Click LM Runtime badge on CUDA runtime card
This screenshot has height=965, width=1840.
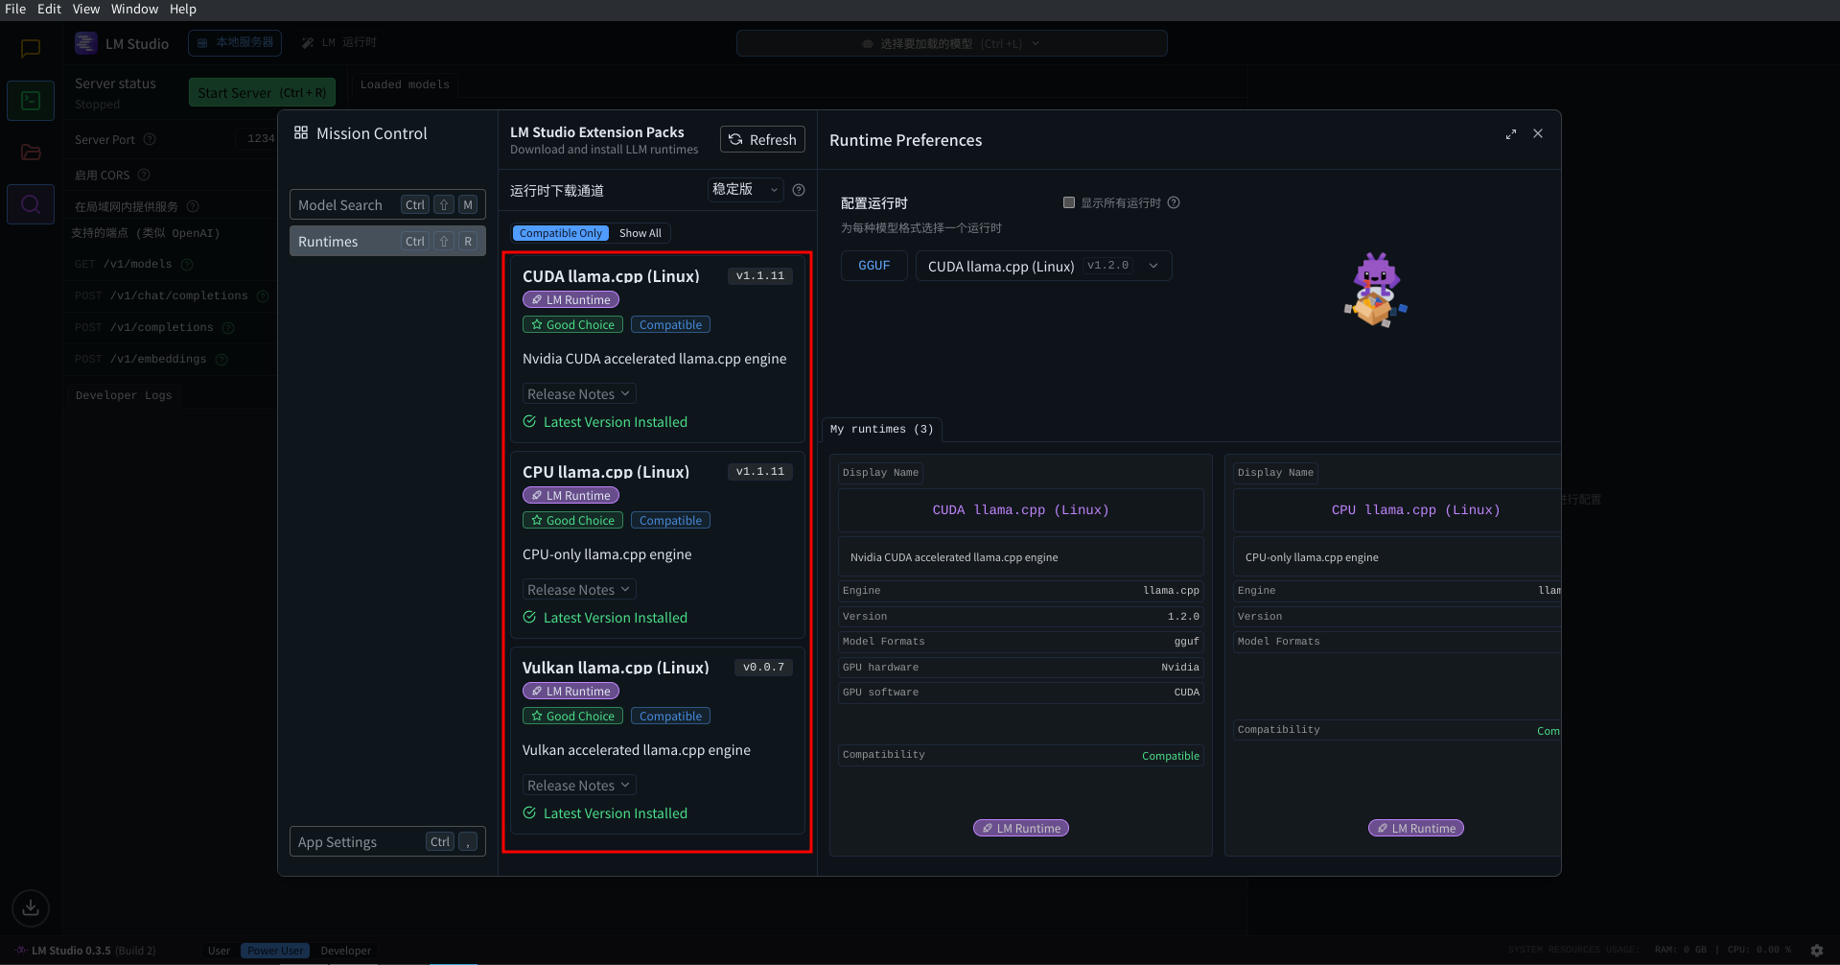coord(1021,828)
